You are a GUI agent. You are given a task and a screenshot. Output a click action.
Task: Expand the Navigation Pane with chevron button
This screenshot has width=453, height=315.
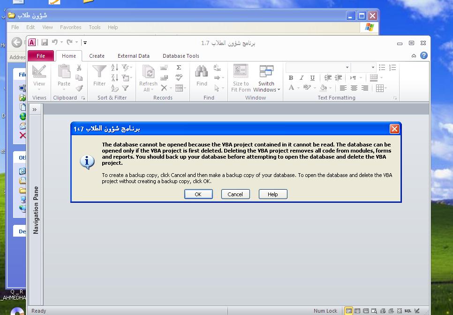(x=35, y=109)
